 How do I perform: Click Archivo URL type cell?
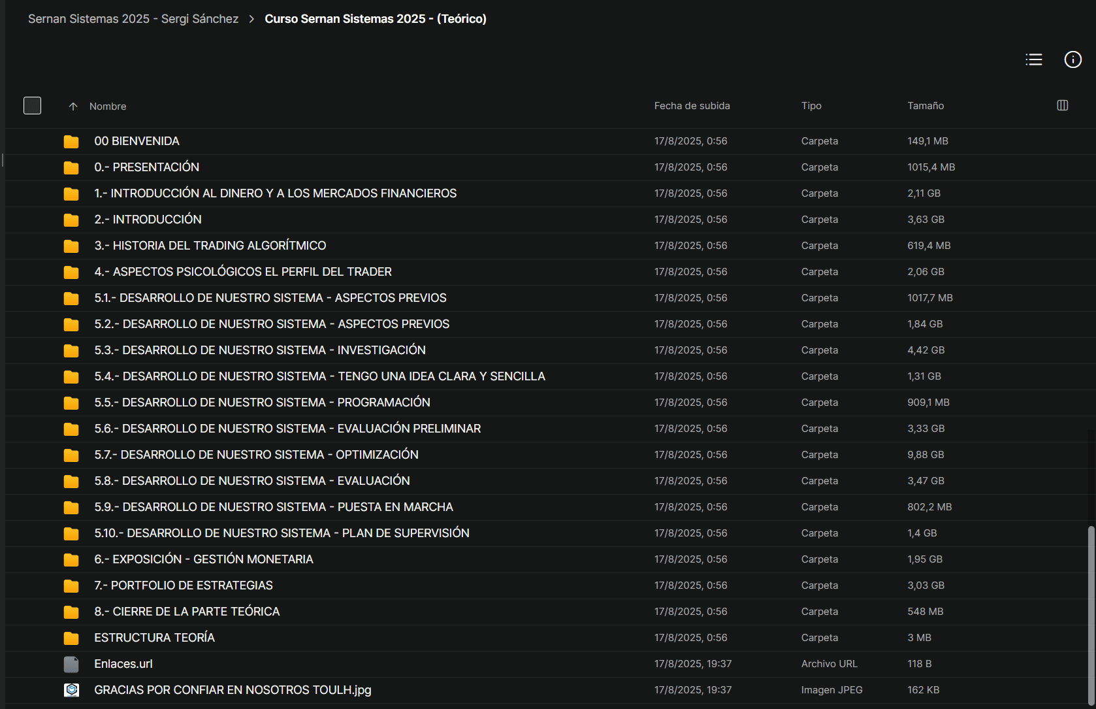pyautogui.click(x=830, y=664)
